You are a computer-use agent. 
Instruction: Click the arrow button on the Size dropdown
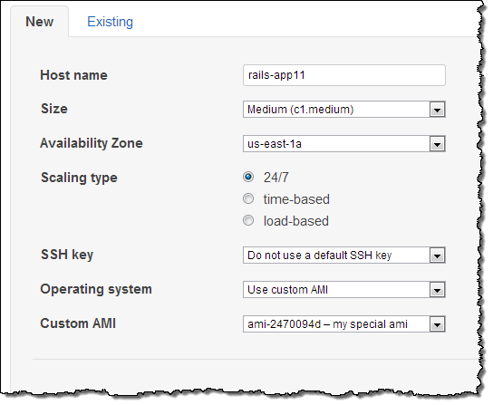tap(437, 110)
